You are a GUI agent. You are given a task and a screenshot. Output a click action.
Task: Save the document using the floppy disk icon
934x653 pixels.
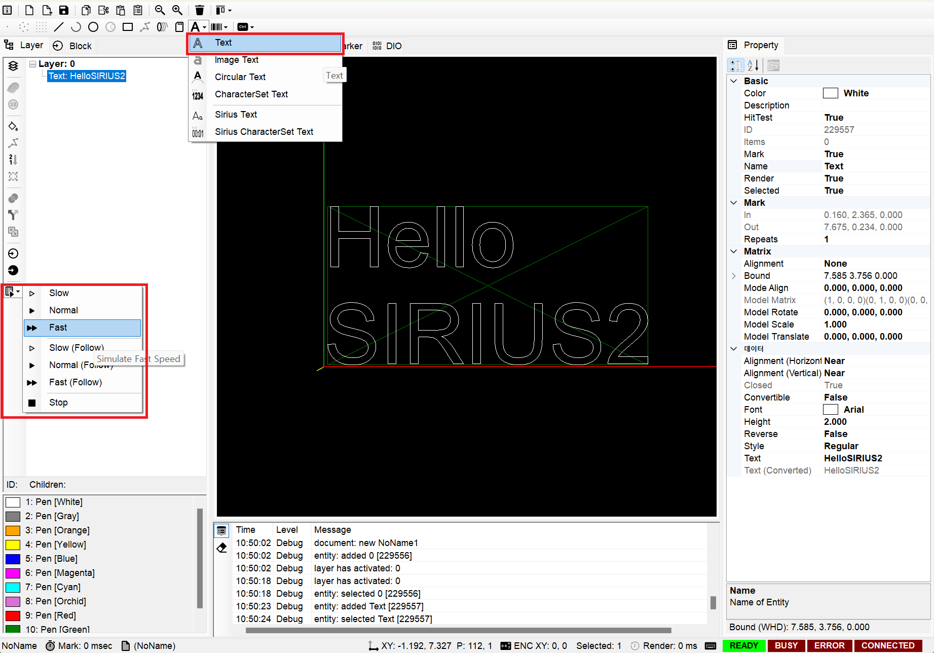tap(64, 10)
